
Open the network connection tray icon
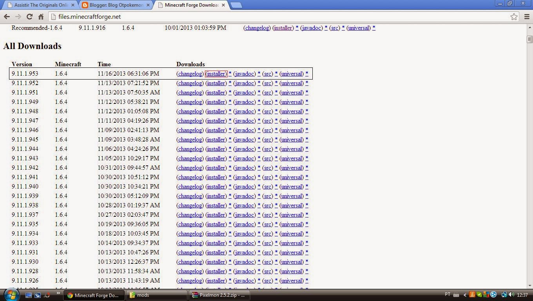(x=504, y=295)
